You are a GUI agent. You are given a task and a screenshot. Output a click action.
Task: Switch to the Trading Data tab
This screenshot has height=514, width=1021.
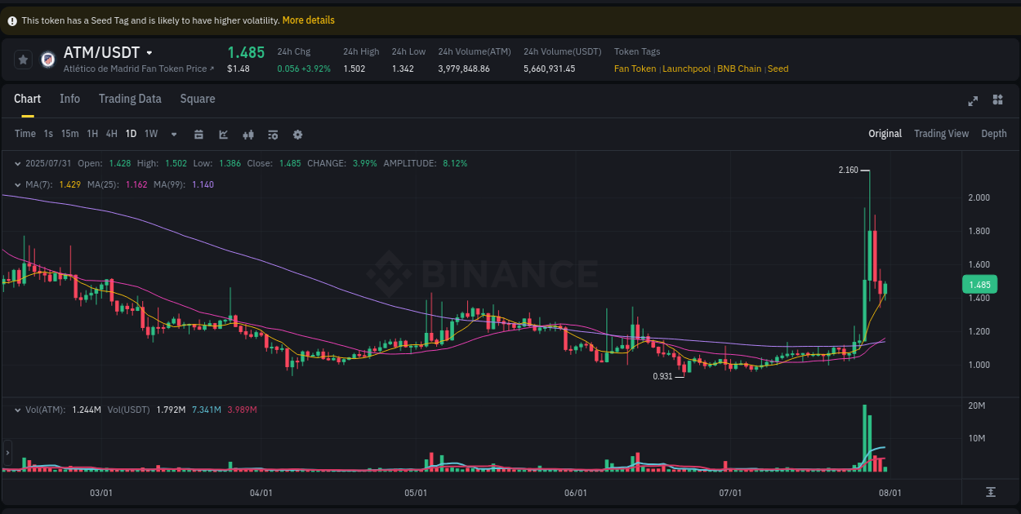click(130, 99)
